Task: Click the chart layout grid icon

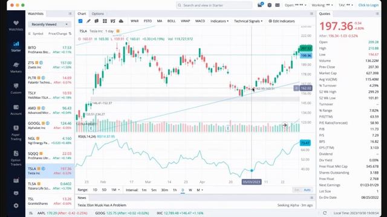Action: tap(105, 21)
